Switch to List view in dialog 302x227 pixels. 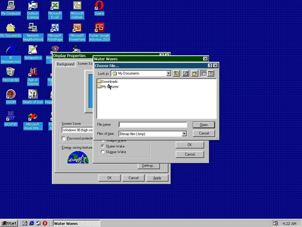click(204, 73)
